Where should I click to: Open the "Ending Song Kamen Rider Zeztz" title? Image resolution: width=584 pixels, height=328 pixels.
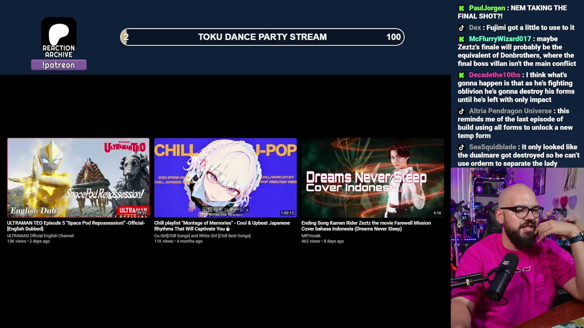(366, 226)
